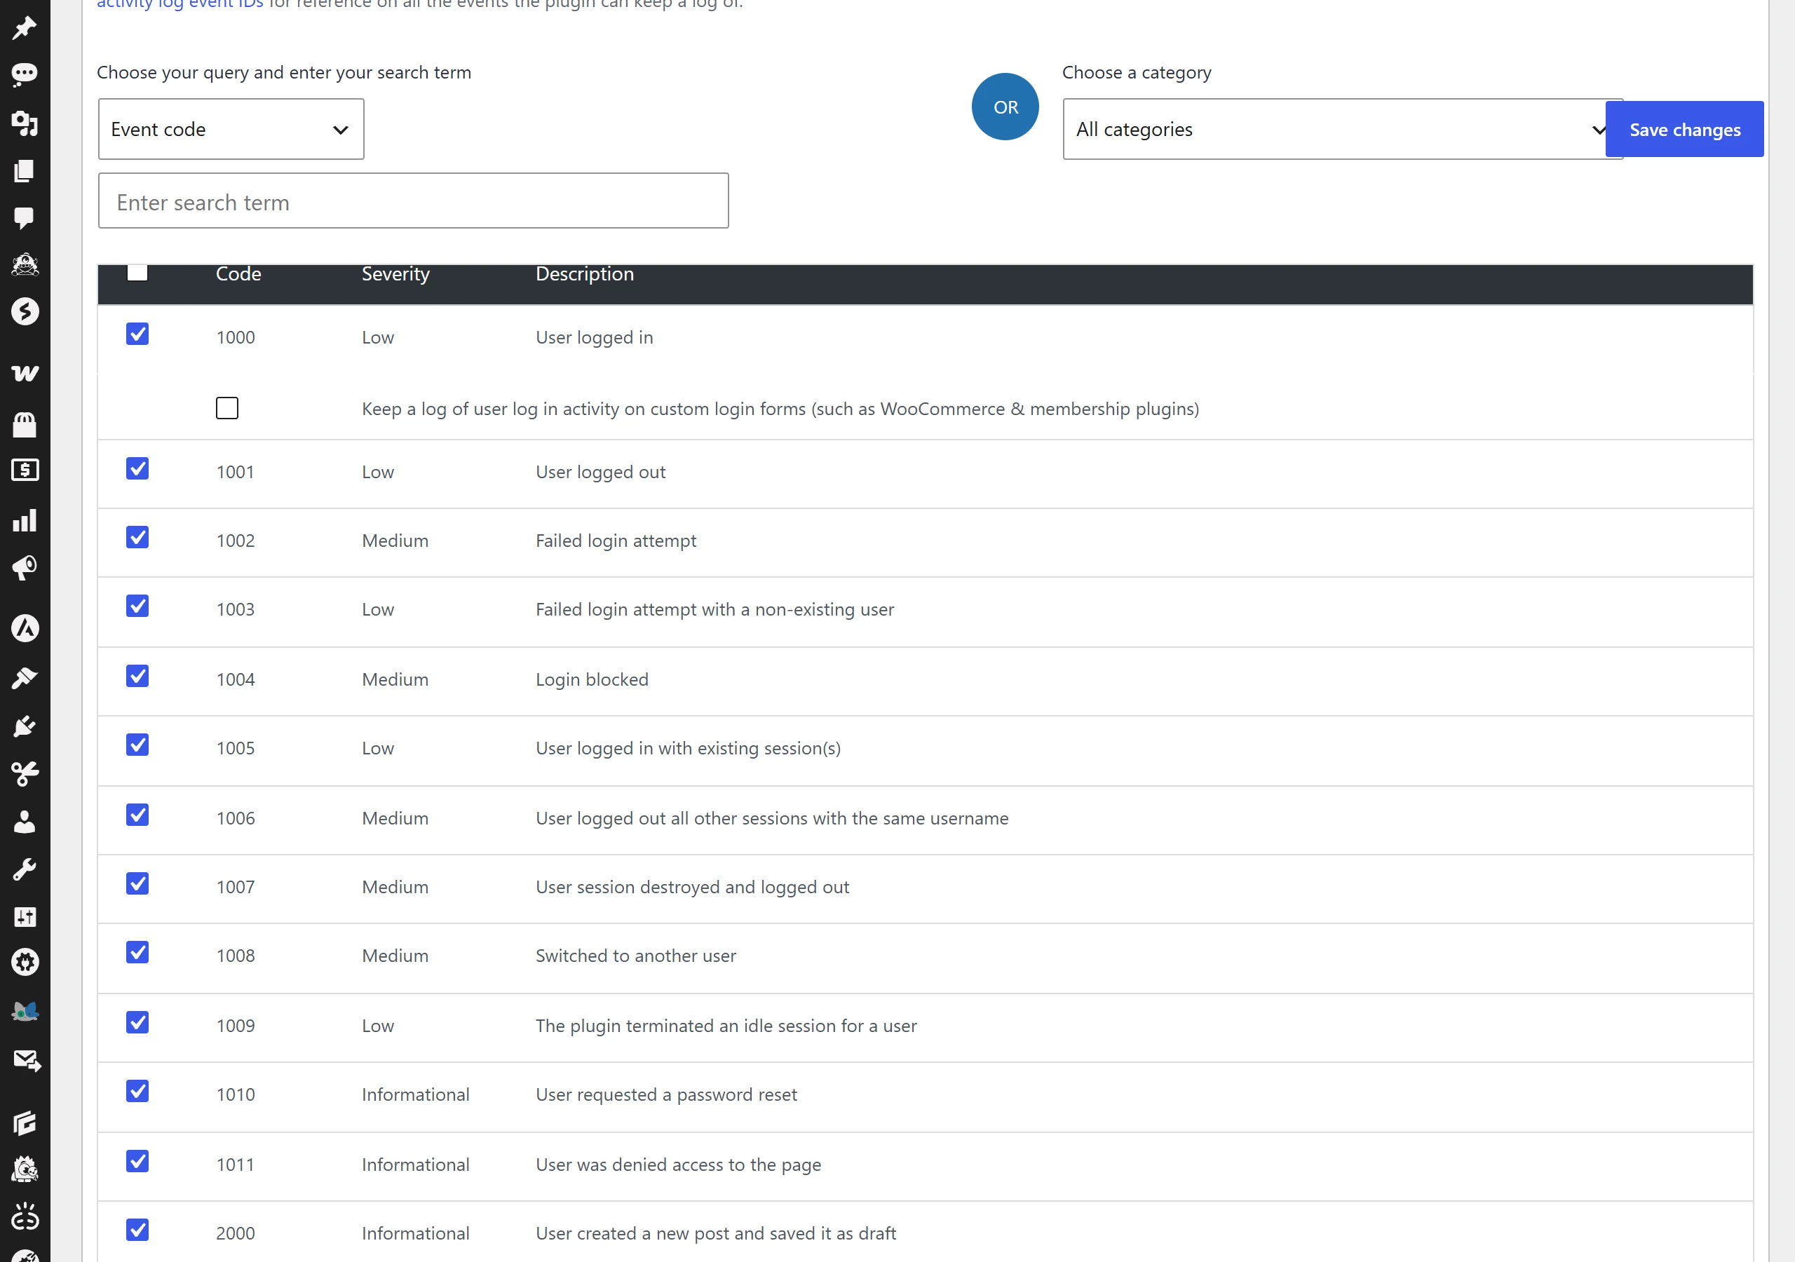Open the mail forwarding envelope icon
Image resolution: width=1795 pixels, height=1262 pixels.
click(27, 1061)
